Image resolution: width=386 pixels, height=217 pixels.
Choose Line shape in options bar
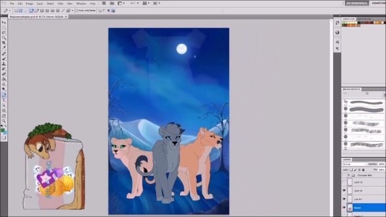[x=63, y=11]
